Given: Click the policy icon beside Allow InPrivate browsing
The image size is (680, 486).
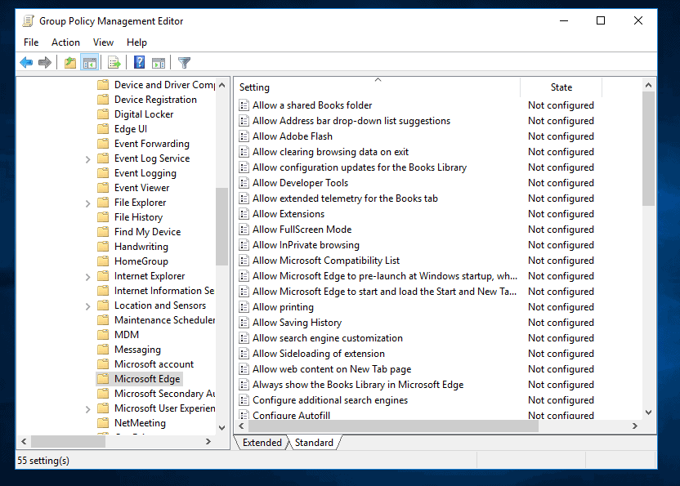Looking at the screenshot, I should point(244,245).
